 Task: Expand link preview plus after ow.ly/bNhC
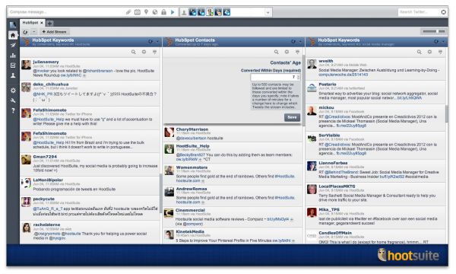[84, 75]
